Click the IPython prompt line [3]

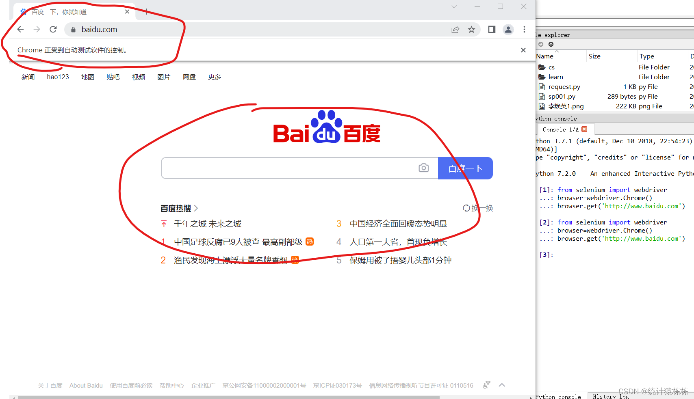[x=547, y=255]
